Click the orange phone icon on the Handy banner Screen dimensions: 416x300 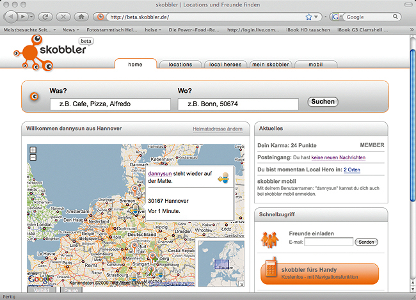pos(271,267)
